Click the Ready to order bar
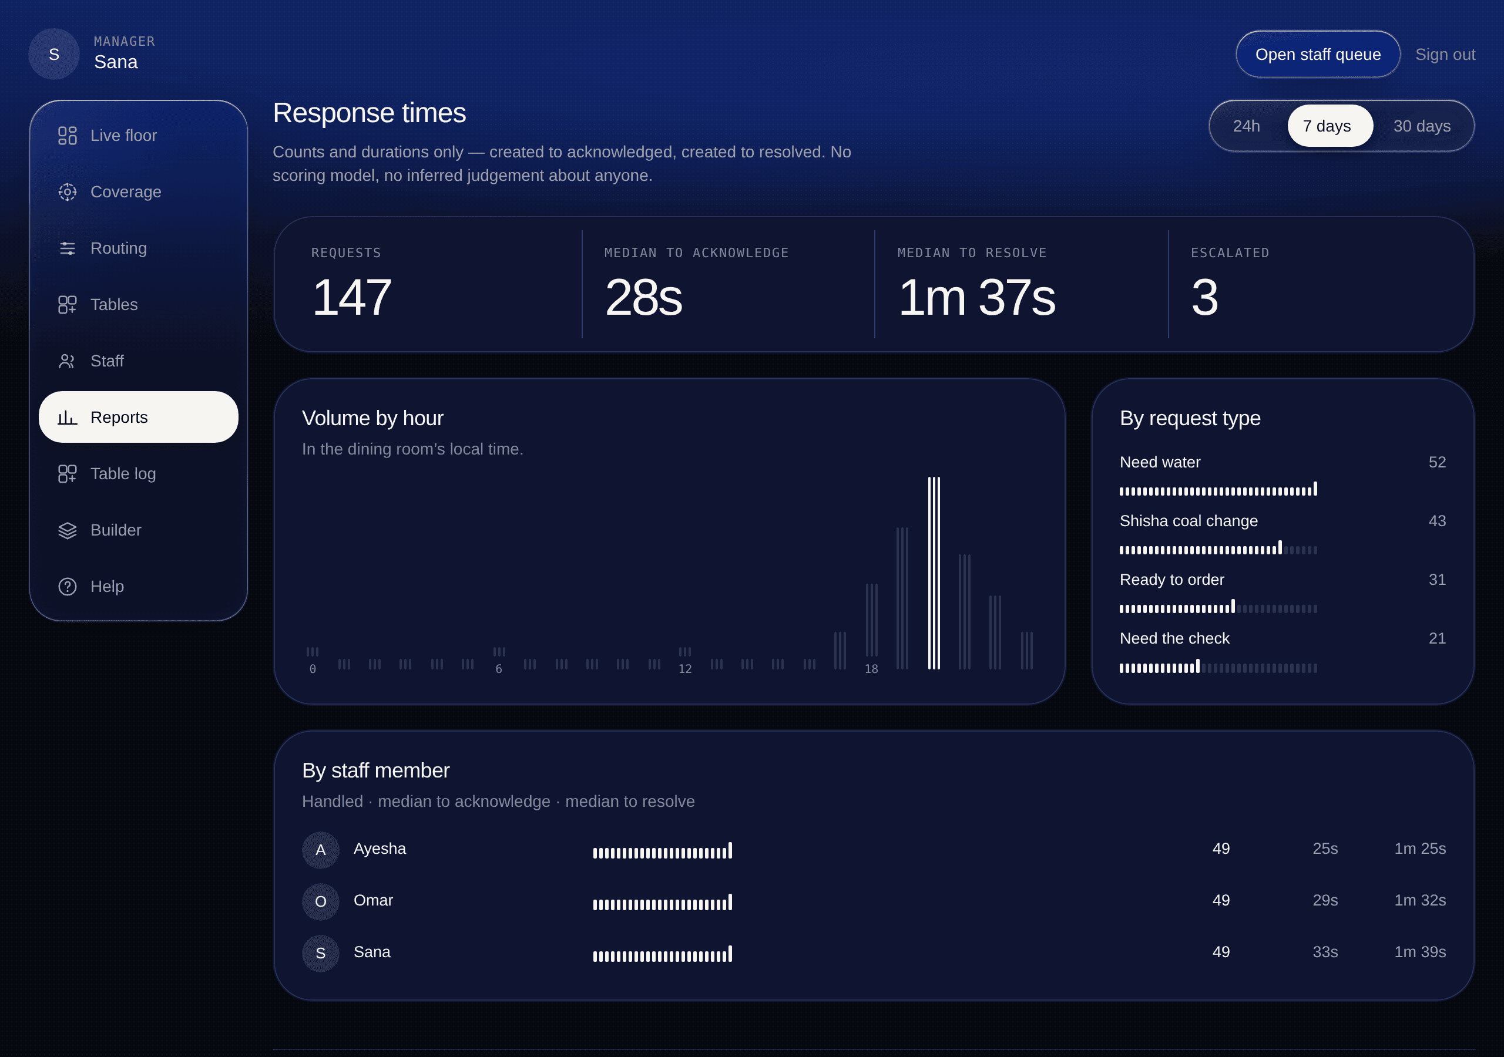The image size is (1504, 1057). pos(1218,607)
